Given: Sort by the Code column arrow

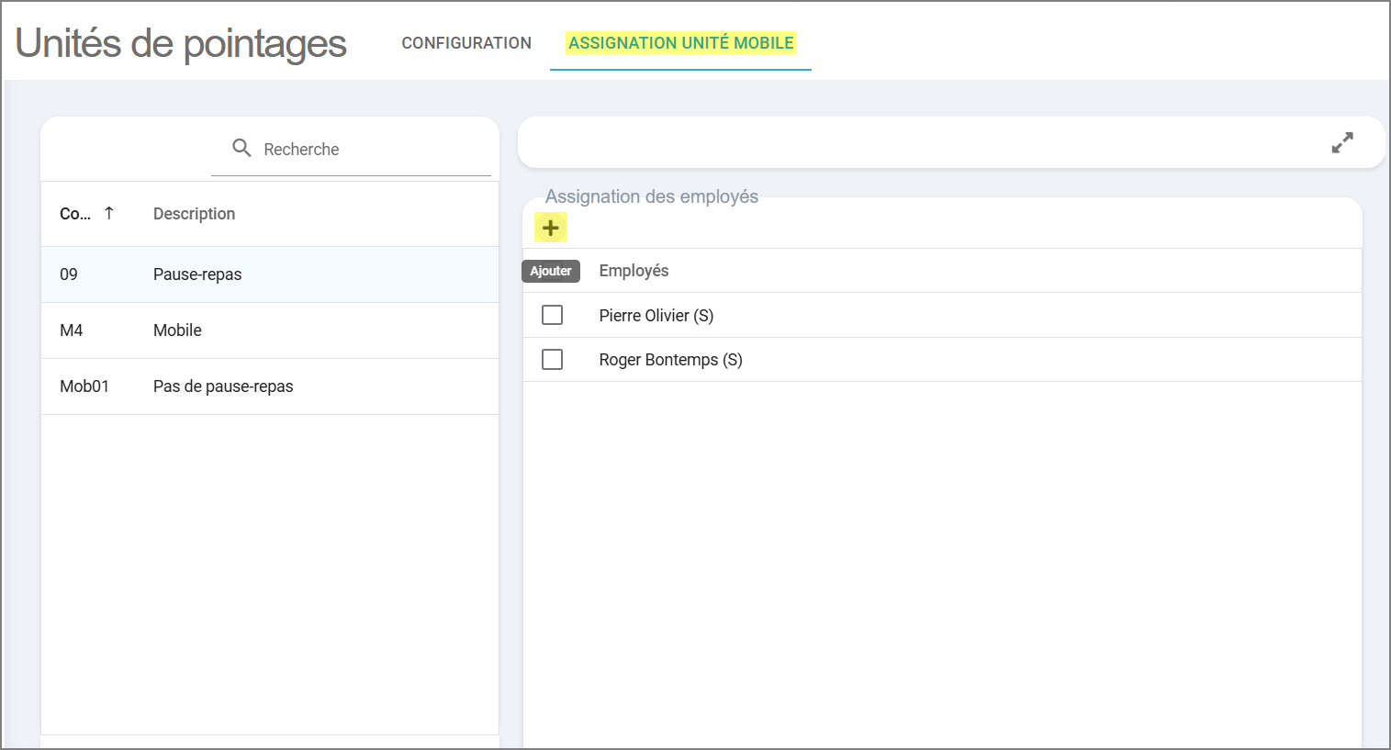Looking at the screenshot, I should click(109, 213).
